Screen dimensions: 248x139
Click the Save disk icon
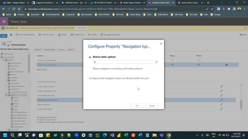coord(11,34)
